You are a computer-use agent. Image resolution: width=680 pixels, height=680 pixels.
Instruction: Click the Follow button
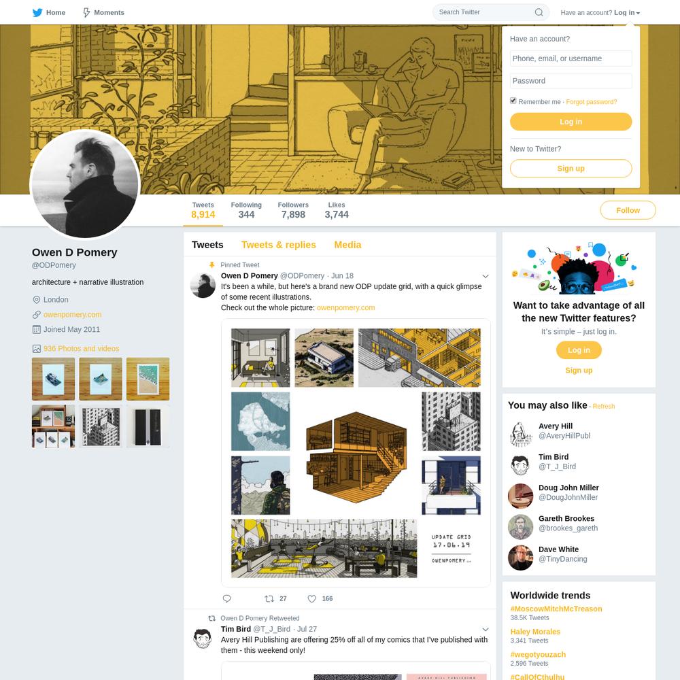coord(628,210)
